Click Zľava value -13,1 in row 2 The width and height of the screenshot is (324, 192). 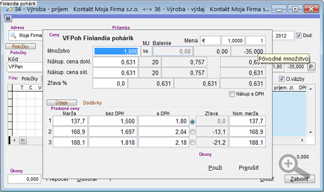click(x=212, y=131)
